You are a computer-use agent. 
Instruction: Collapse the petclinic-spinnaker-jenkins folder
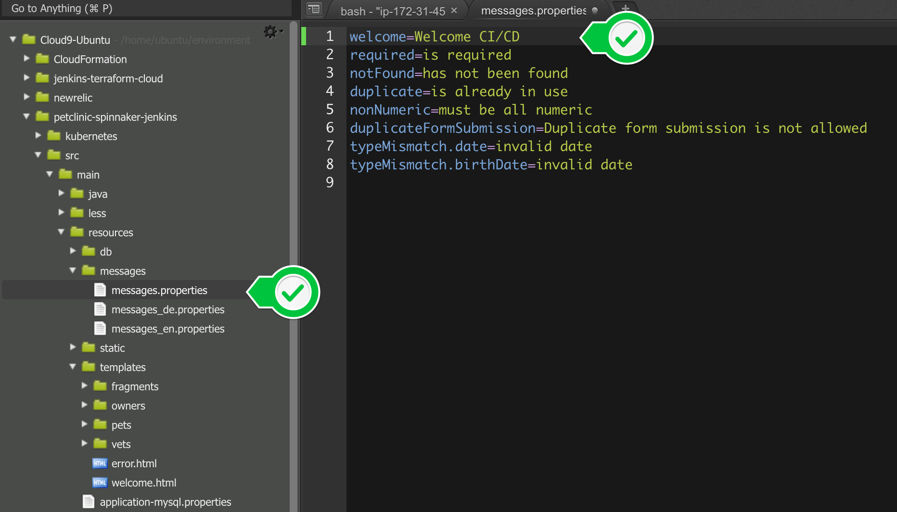click(x=26, y=116)
